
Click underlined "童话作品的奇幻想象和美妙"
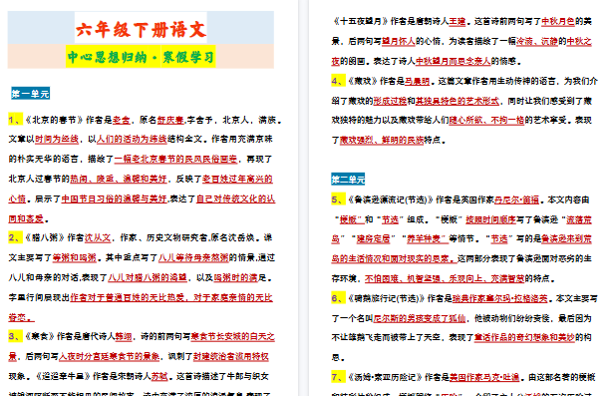(x=524, y=337)
